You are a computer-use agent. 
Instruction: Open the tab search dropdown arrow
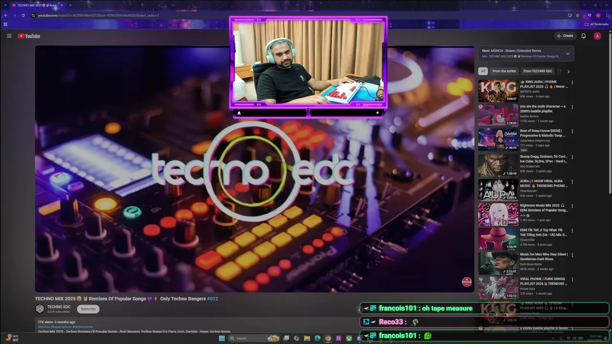point(4,5)
